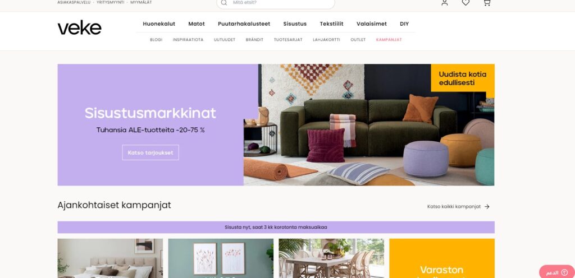The image size is (575, 278).
Task: Open the bedroom campaign thumbnail
Action: (110, 258)
